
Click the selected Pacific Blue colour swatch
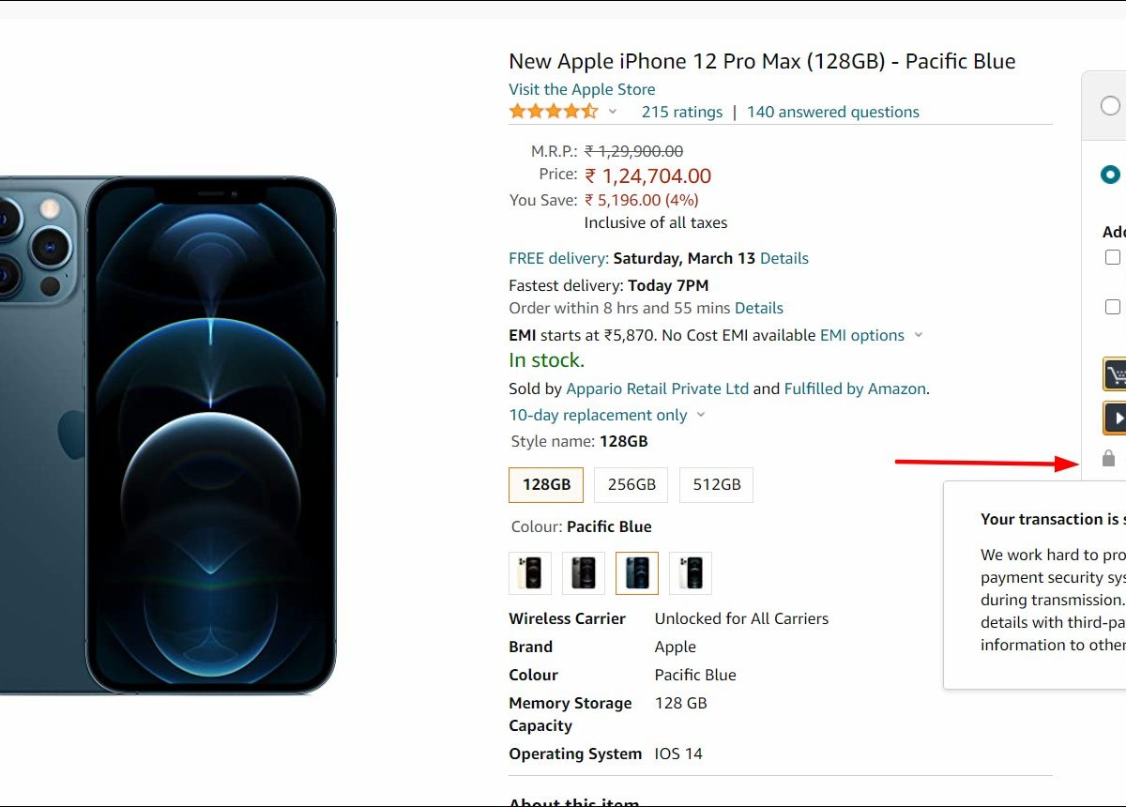point(637,573)
